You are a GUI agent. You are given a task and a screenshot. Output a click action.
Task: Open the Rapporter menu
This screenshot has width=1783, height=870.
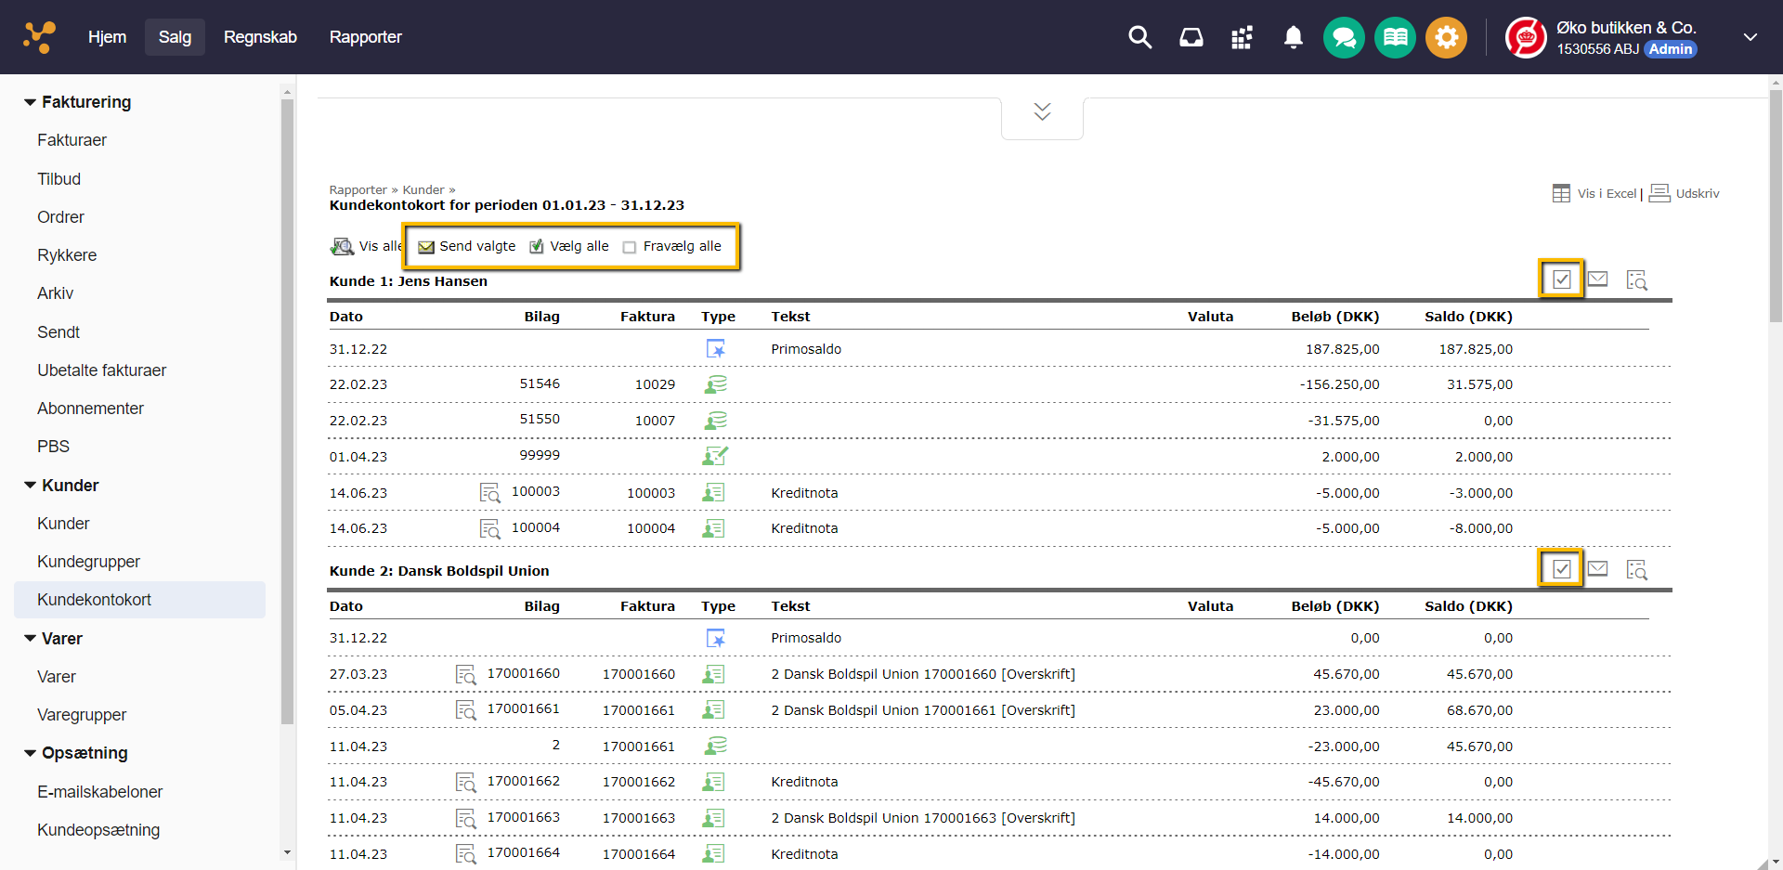[x=365, y=37]
